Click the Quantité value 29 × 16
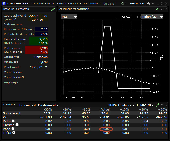The image size is (170, 141). [38, 20]
